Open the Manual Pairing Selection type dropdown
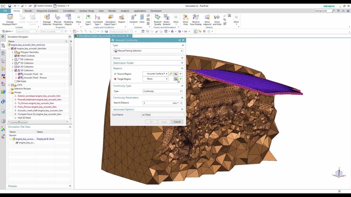Image resolution: width=351 pixels, height=197 pixels. (x=148, y=51)
